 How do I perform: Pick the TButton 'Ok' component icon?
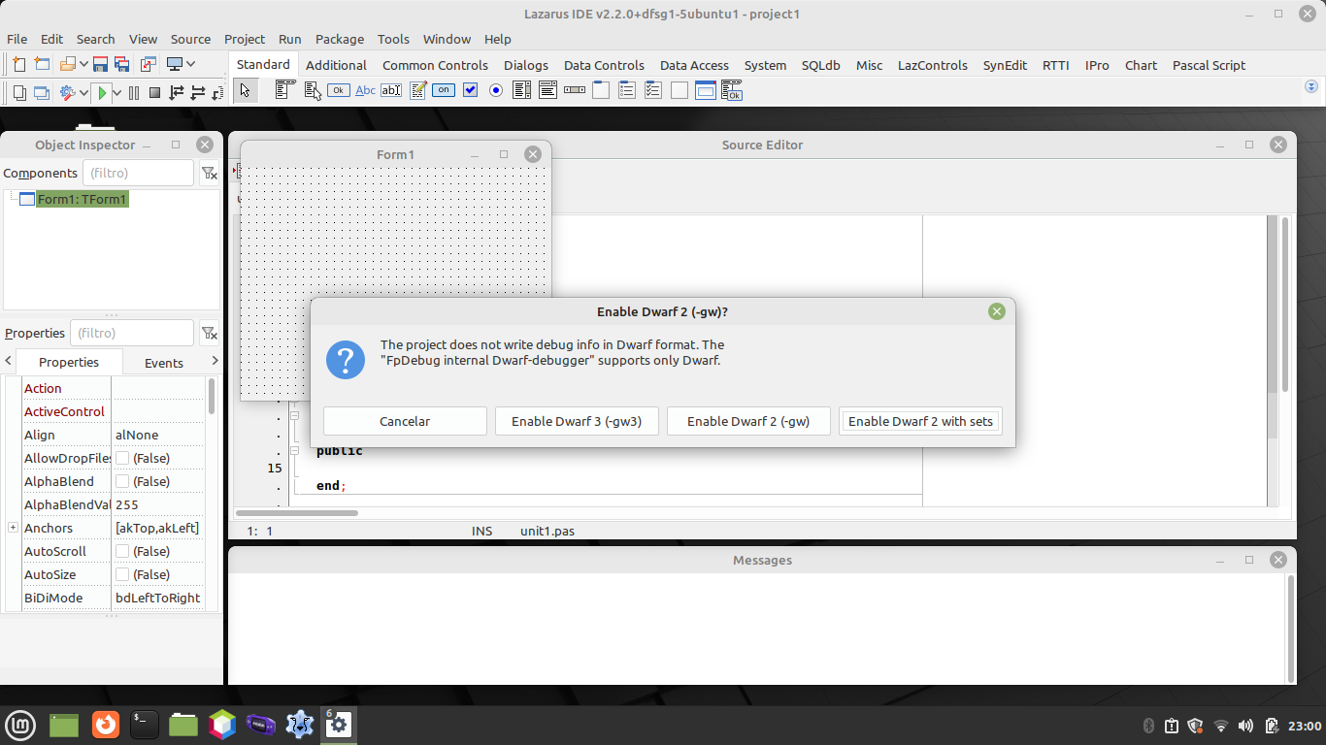coord(338,90)
